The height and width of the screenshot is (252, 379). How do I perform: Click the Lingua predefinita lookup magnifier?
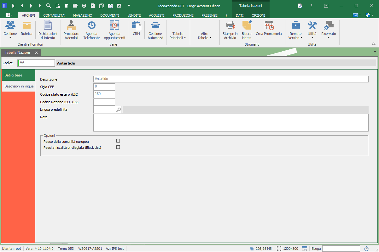[x=119, y=109]
